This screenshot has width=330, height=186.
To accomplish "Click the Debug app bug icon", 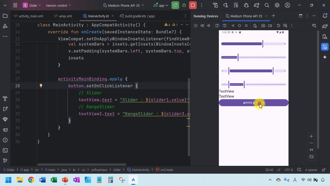I will (x=184, y=5).
